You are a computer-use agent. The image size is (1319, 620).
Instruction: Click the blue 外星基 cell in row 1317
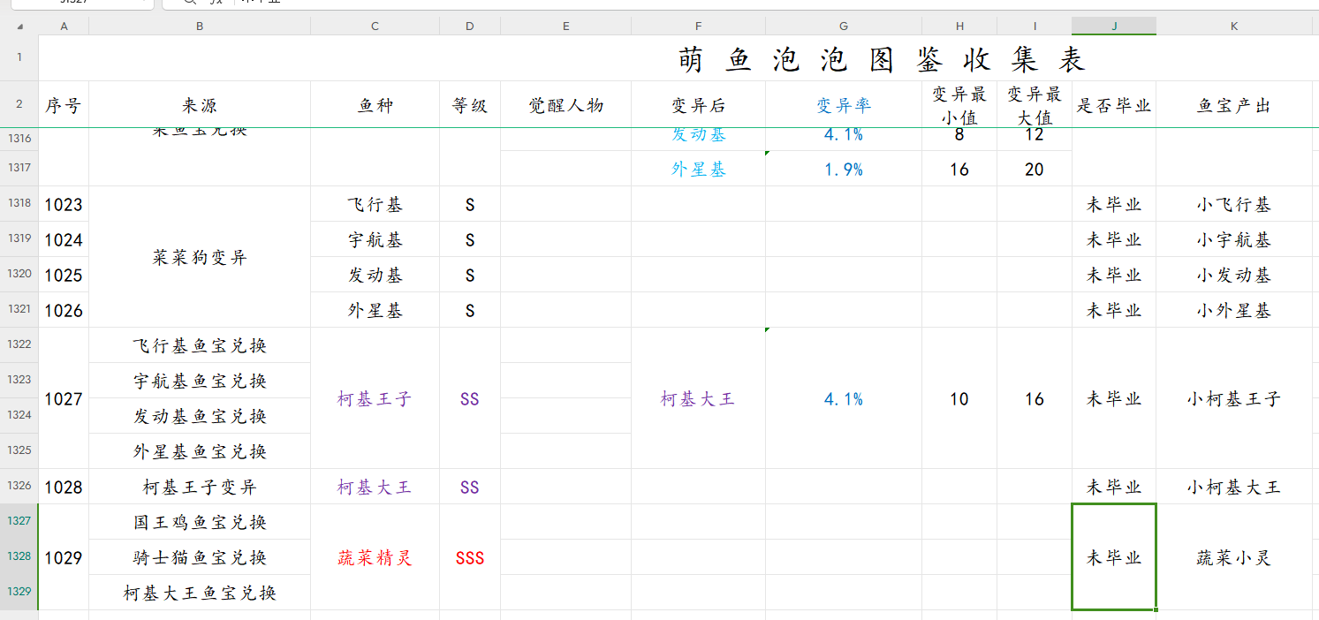coord(698,169)
